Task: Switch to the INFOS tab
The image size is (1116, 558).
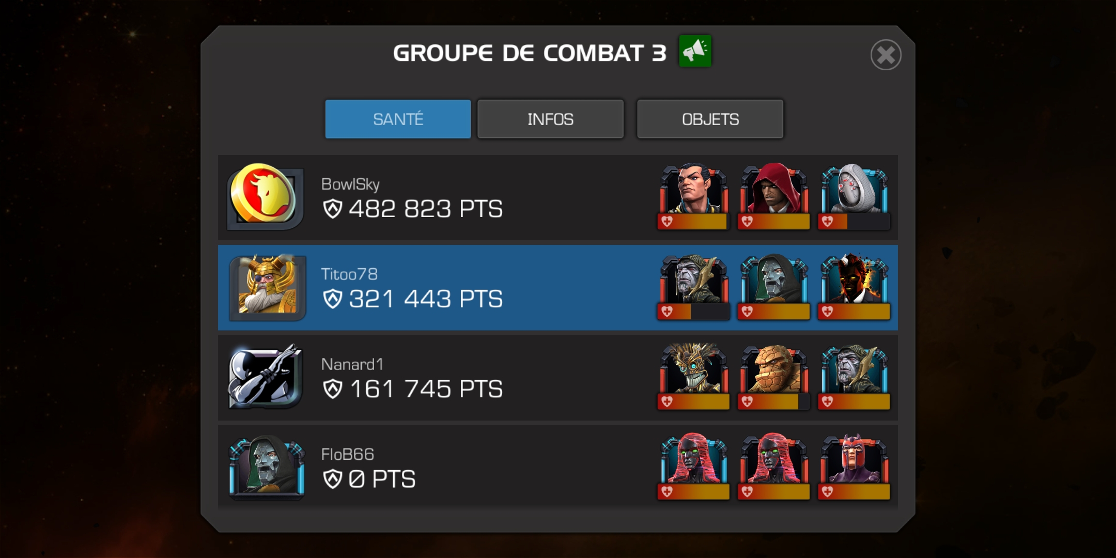Action: (550, 119)
